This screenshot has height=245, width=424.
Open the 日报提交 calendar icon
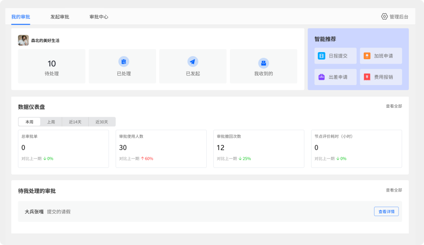(x=321, y=56)
